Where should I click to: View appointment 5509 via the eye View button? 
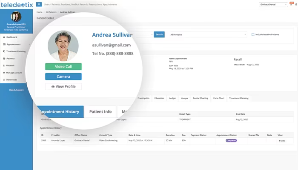tap(282, 141)
